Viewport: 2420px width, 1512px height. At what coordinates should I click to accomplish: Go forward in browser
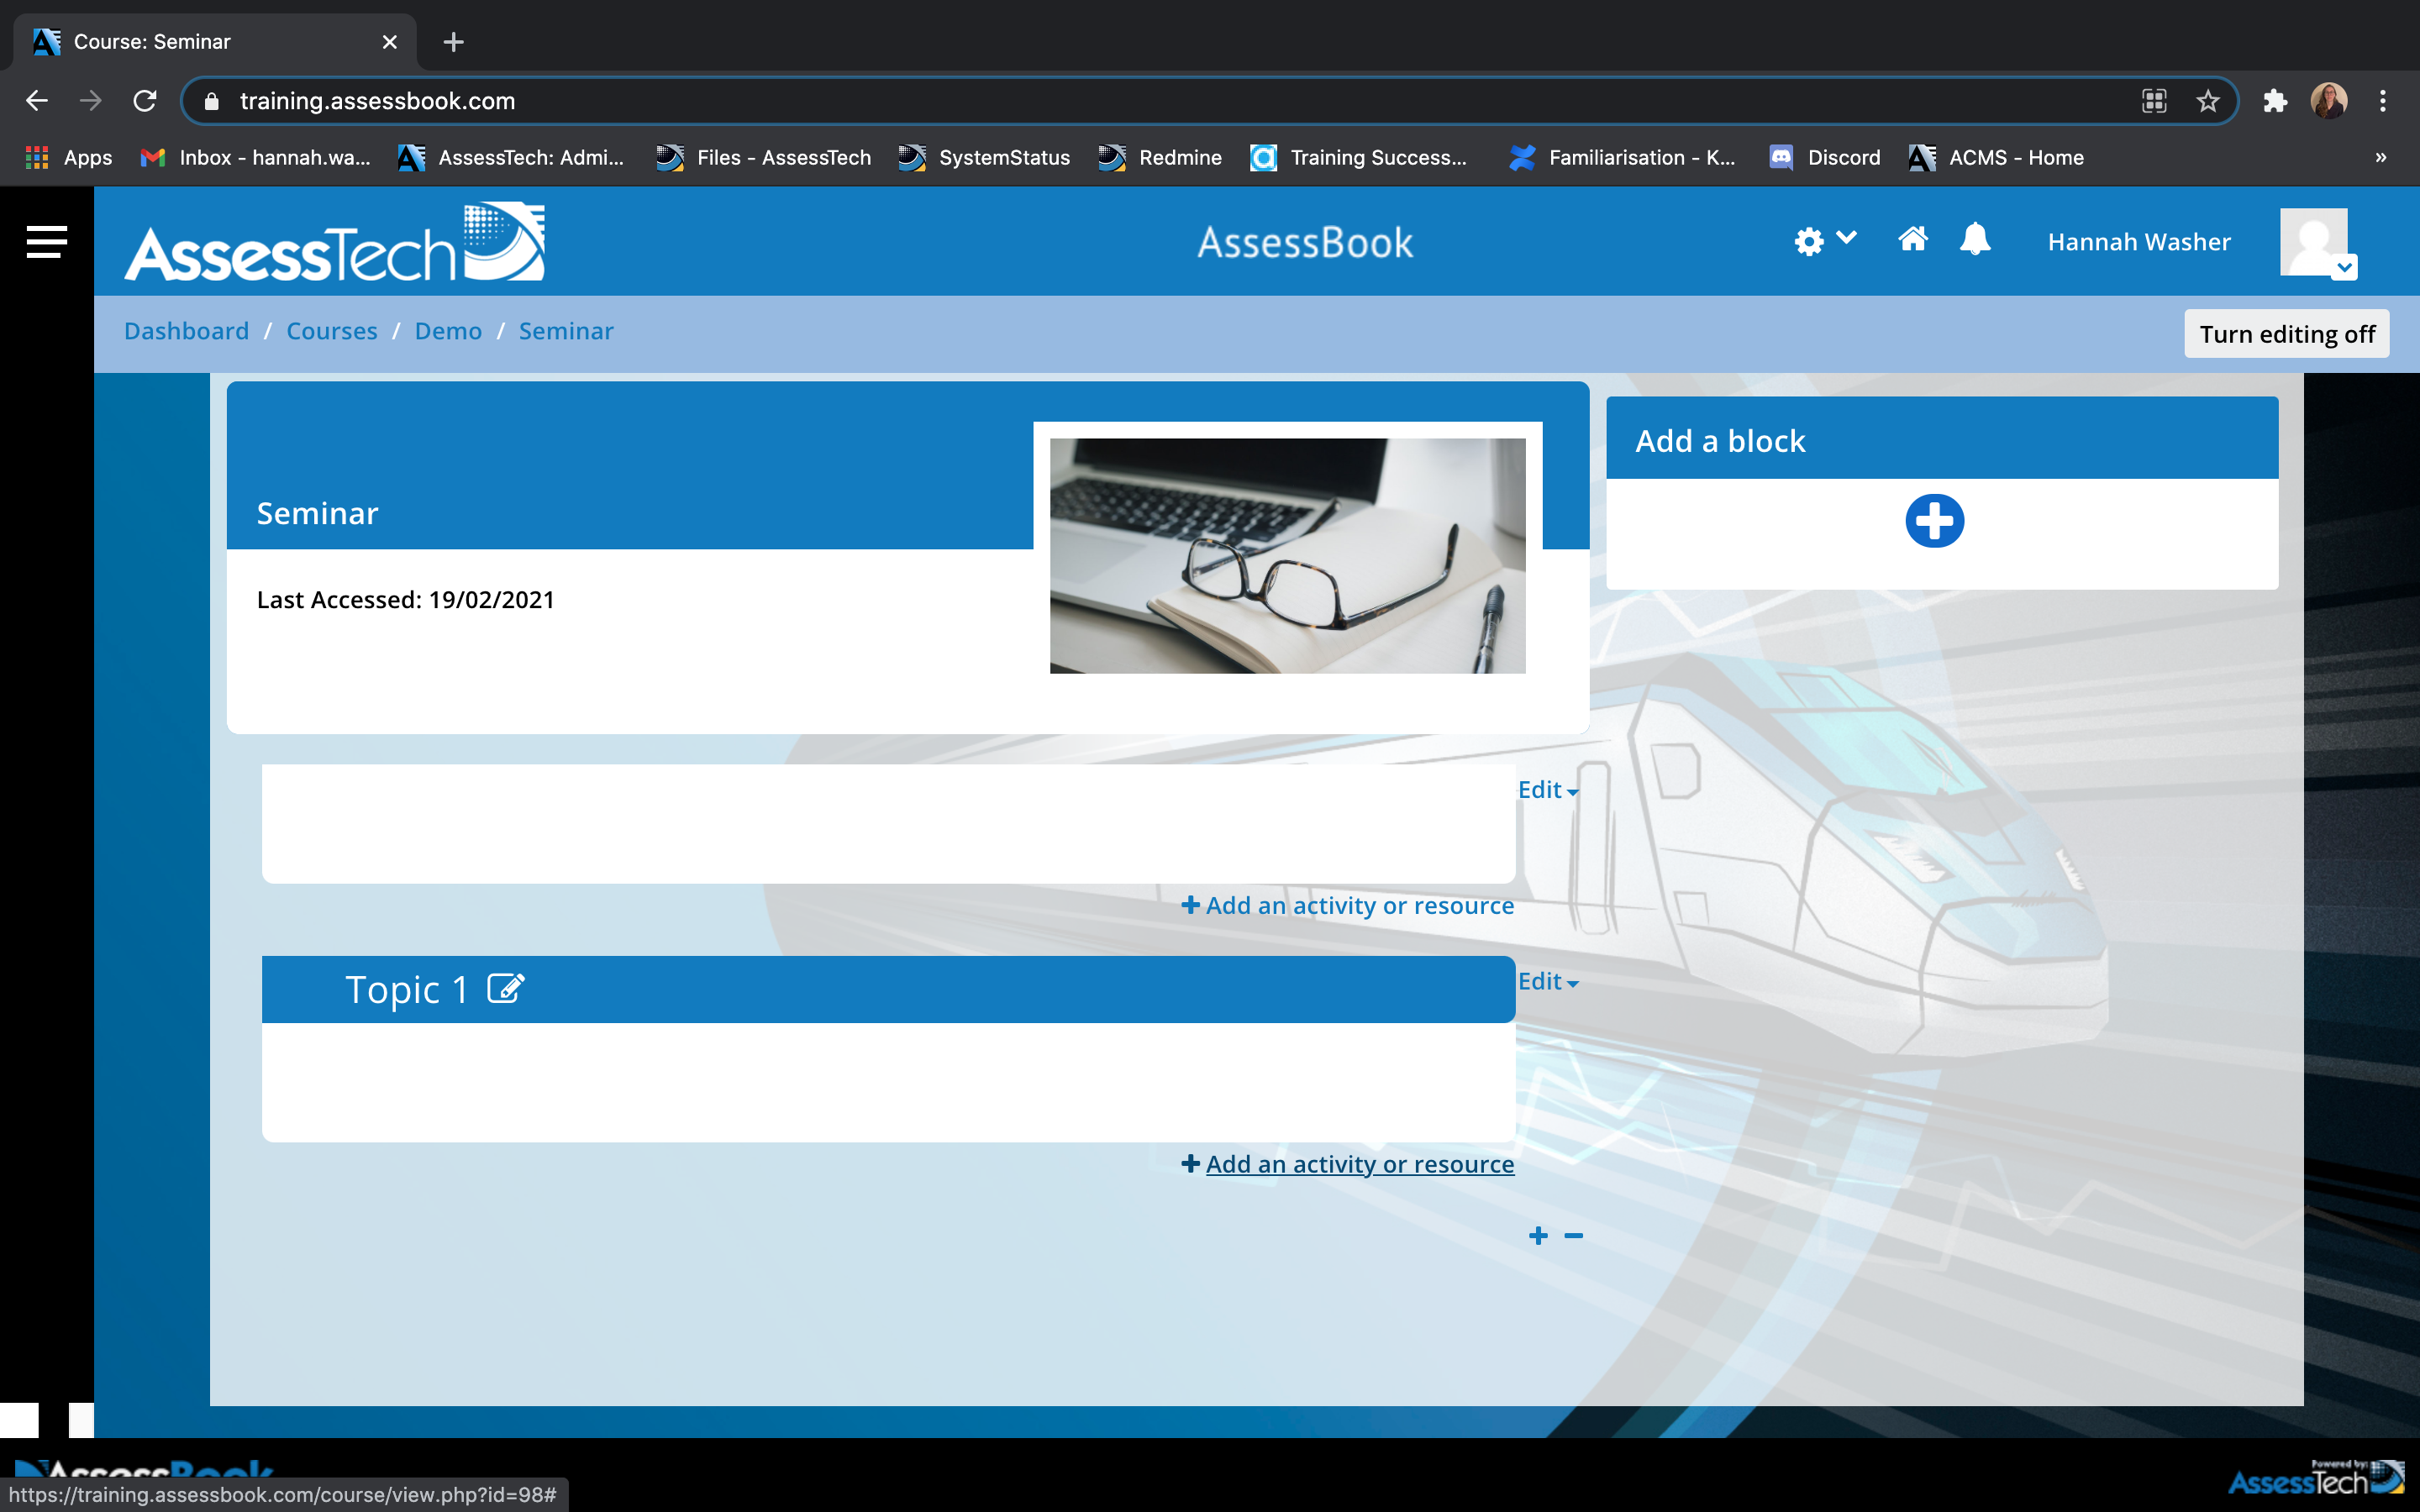91,101
